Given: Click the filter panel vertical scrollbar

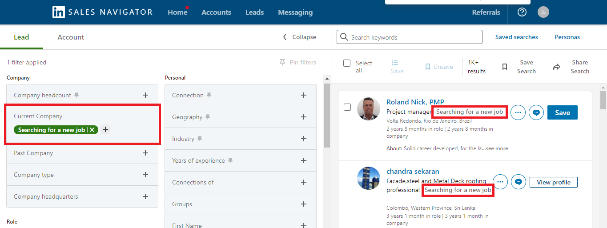Looking at the screenshot, I should pos(327,116).
